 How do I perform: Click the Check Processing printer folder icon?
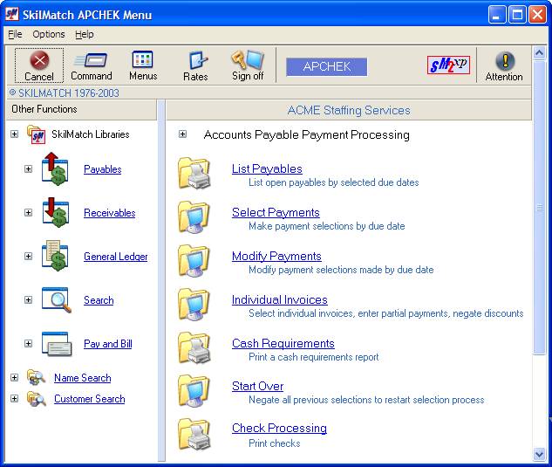coord(194,434)
